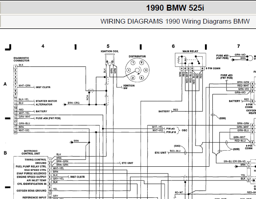Click the 'RD-WT' wire label
This screenshot has width=256, height=199.
(x=179, y=192)
